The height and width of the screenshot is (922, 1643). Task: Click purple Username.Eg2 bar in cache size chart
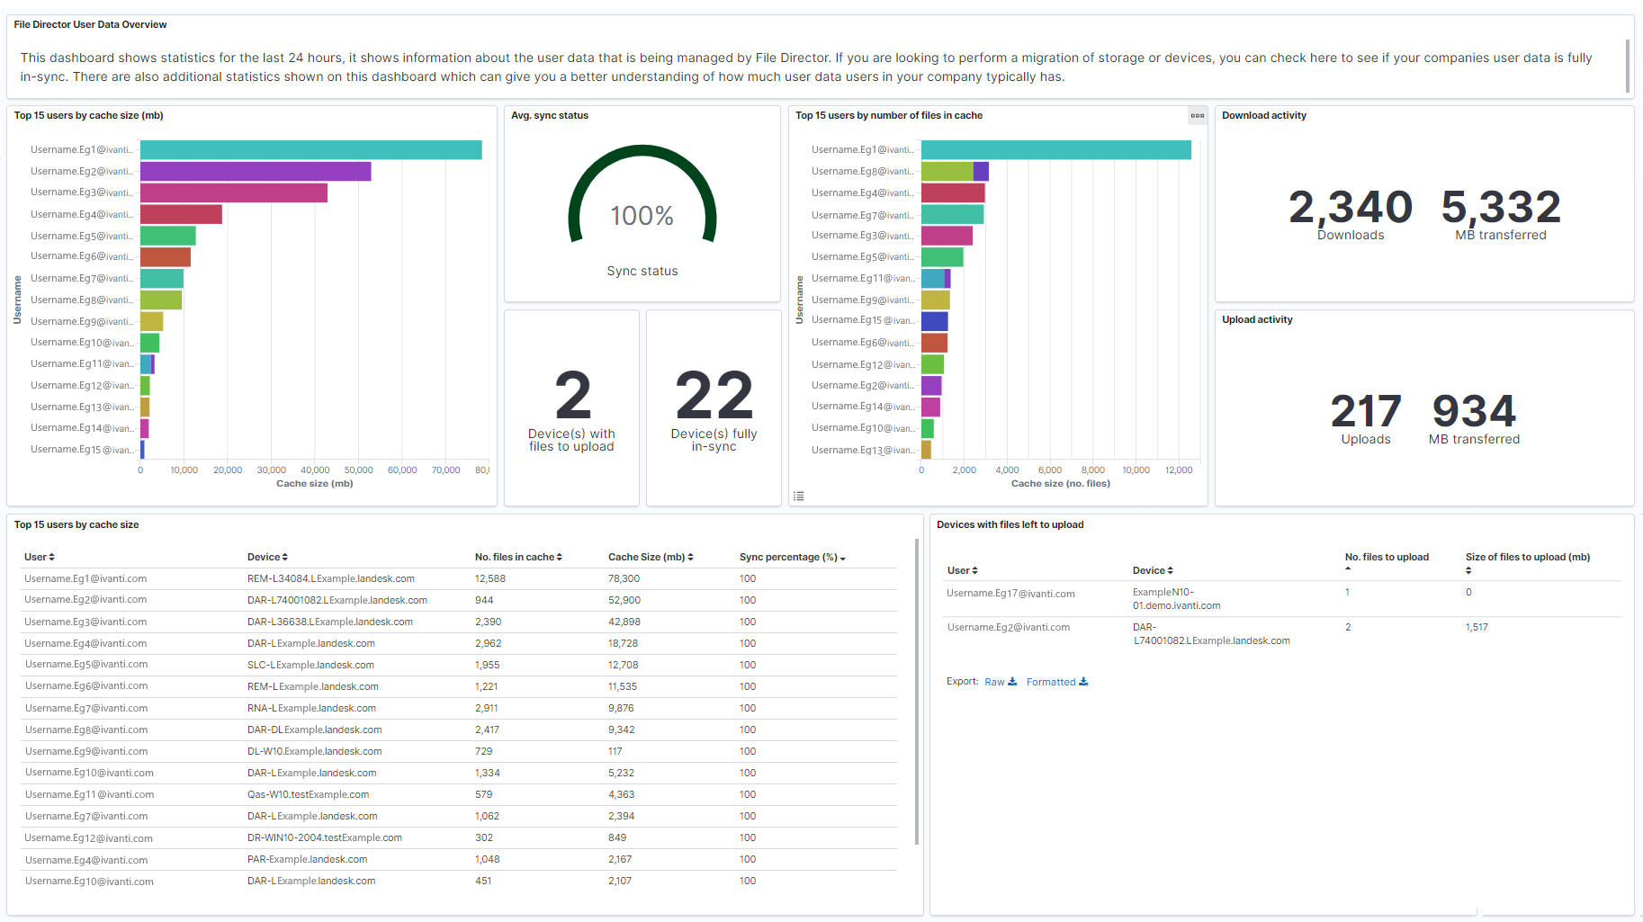256,172
